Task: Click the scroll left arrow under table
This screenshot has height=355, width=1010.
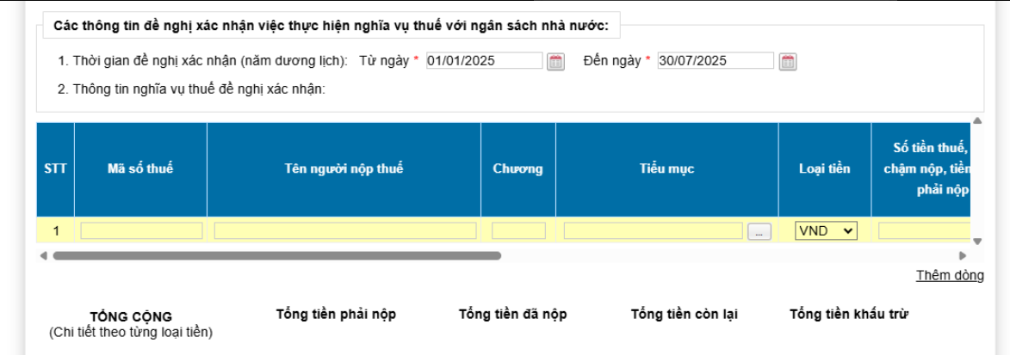Action: (43, 255)
